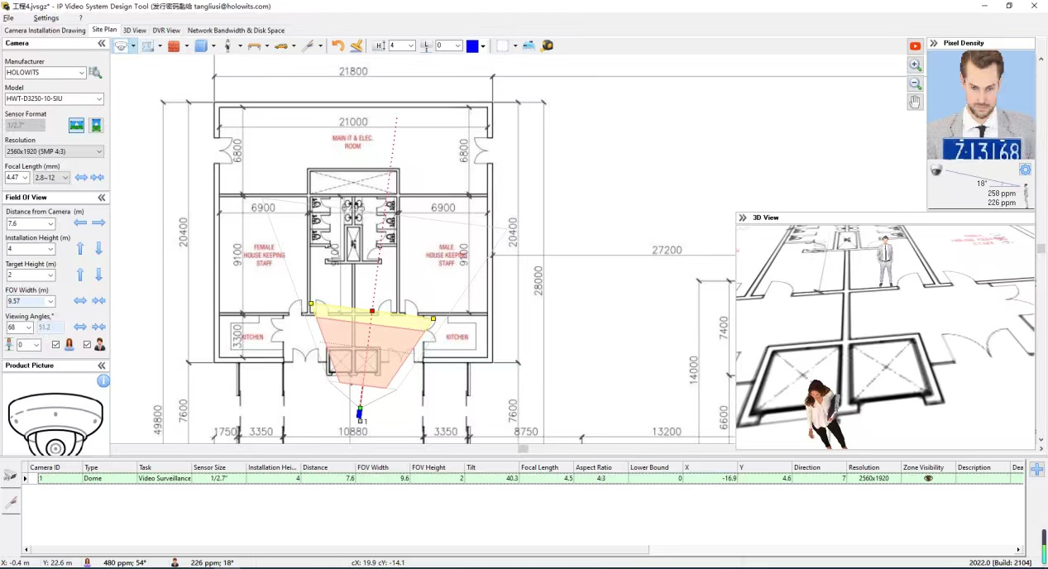Activate the hand pan tool
The image size is (1048, 569).
[915, 102]
